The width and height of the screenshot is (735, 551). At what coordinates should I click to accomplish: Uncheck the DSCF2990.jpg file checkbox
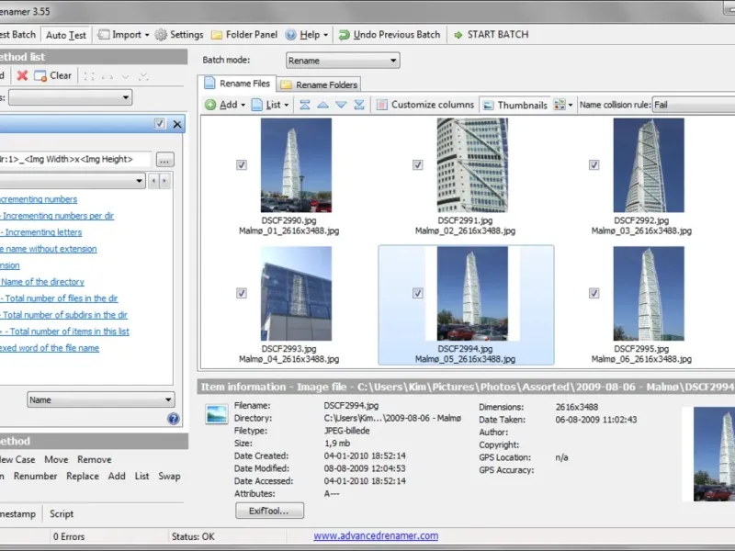241,165
